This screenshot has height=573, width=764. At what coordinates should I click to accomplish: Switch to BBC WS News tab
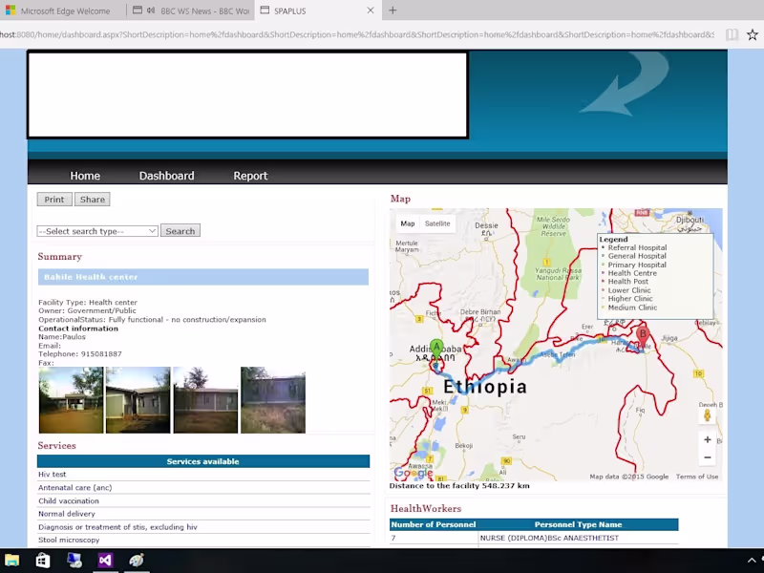tap(190, 11)
